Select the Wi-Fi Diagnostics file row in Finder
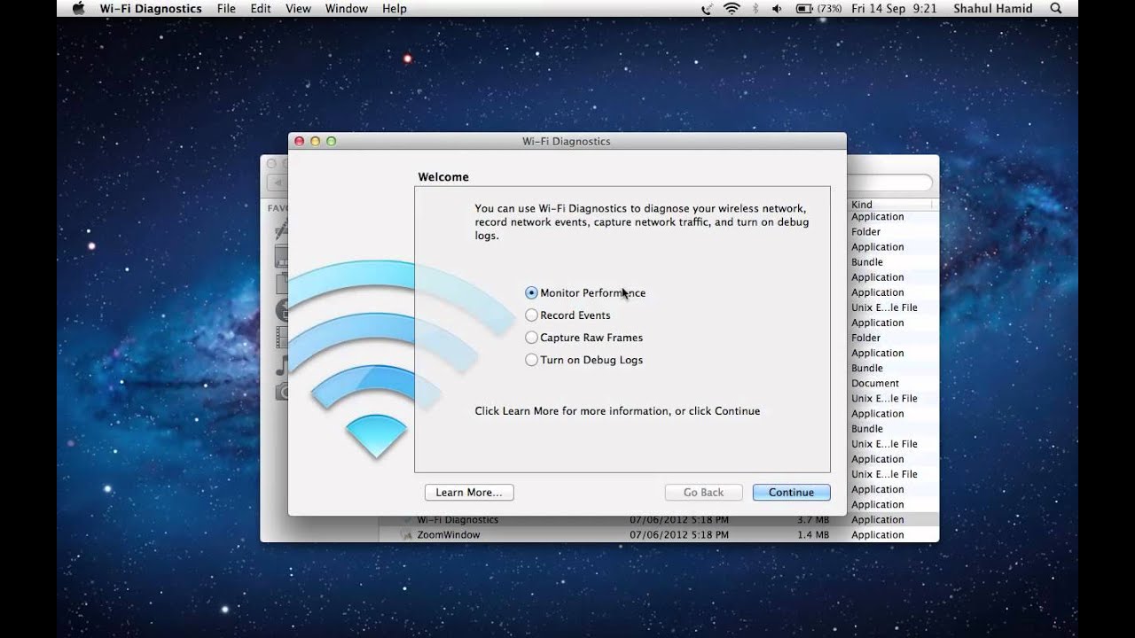Screen dimensions: 1135x638 click(x=659, y=520)
